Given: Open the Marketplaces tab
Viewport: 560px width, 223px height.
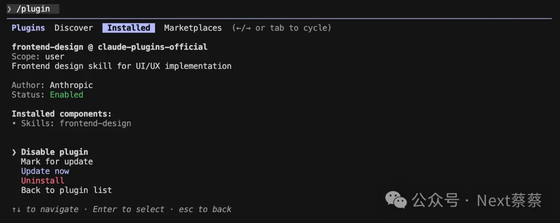Looking at the screenshot, I should (193, 28).
